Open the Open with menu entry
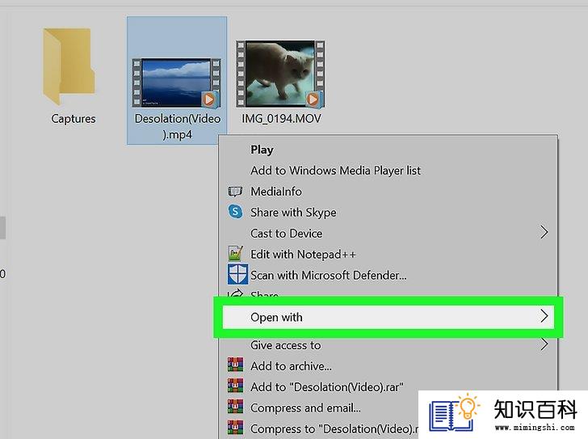The image size is (588, 439). tap(388, 317)
